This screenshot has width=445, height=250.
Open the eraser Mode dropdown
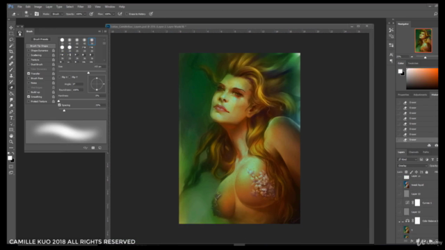click(57, 14)
